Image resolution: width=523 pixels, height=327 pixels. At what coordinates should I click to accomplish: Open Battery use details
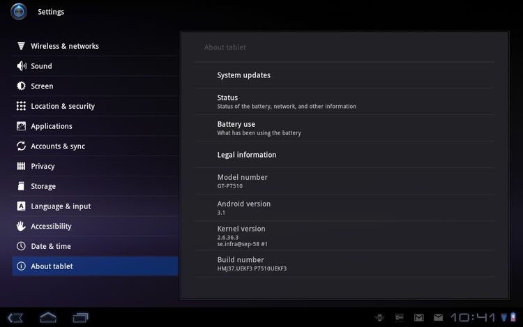tap(259, 128)
